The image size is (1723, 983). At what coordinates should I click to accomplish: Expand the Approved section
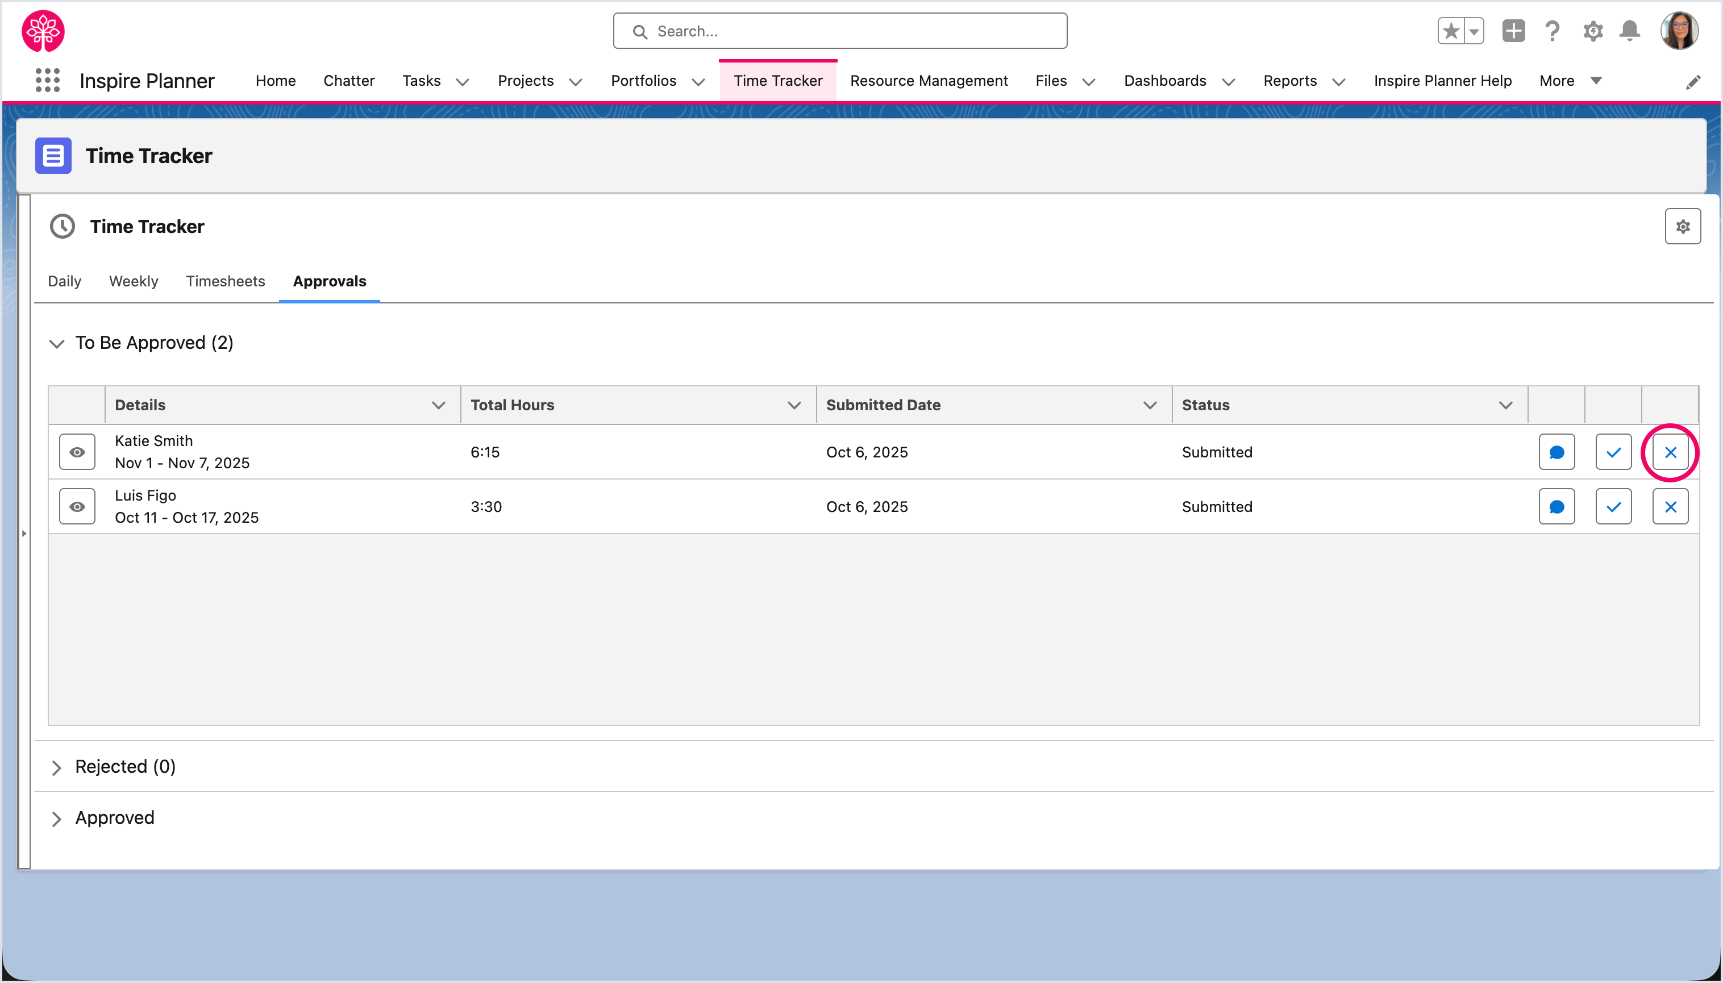pos(57,819)
